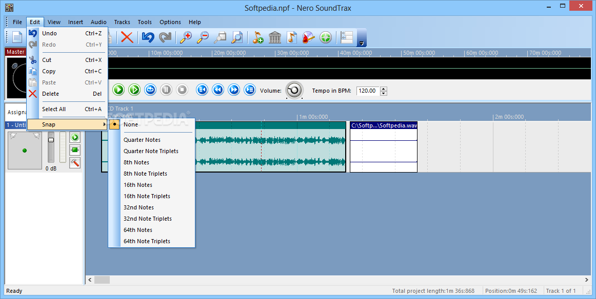Click the Zoom in magnifier with plus
596x299 pixels.
click(186, 37)
